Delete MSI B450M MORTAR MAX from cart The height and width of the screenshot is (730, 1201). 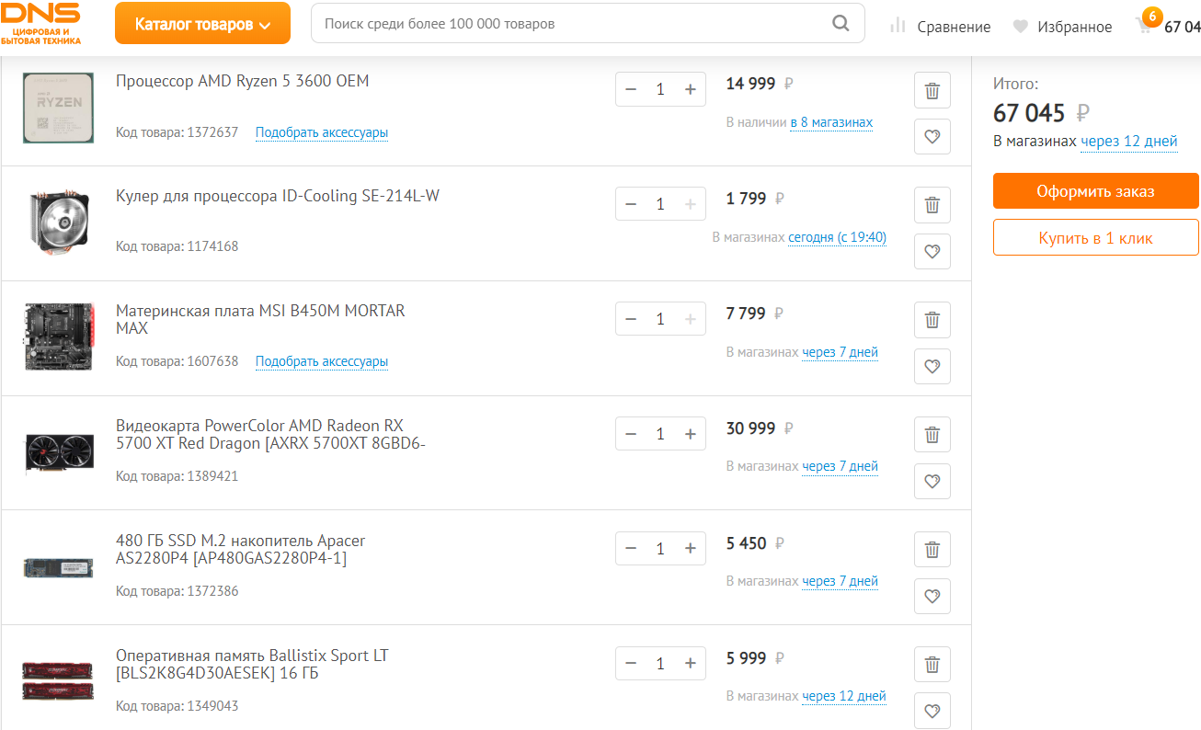coord(932,320)
